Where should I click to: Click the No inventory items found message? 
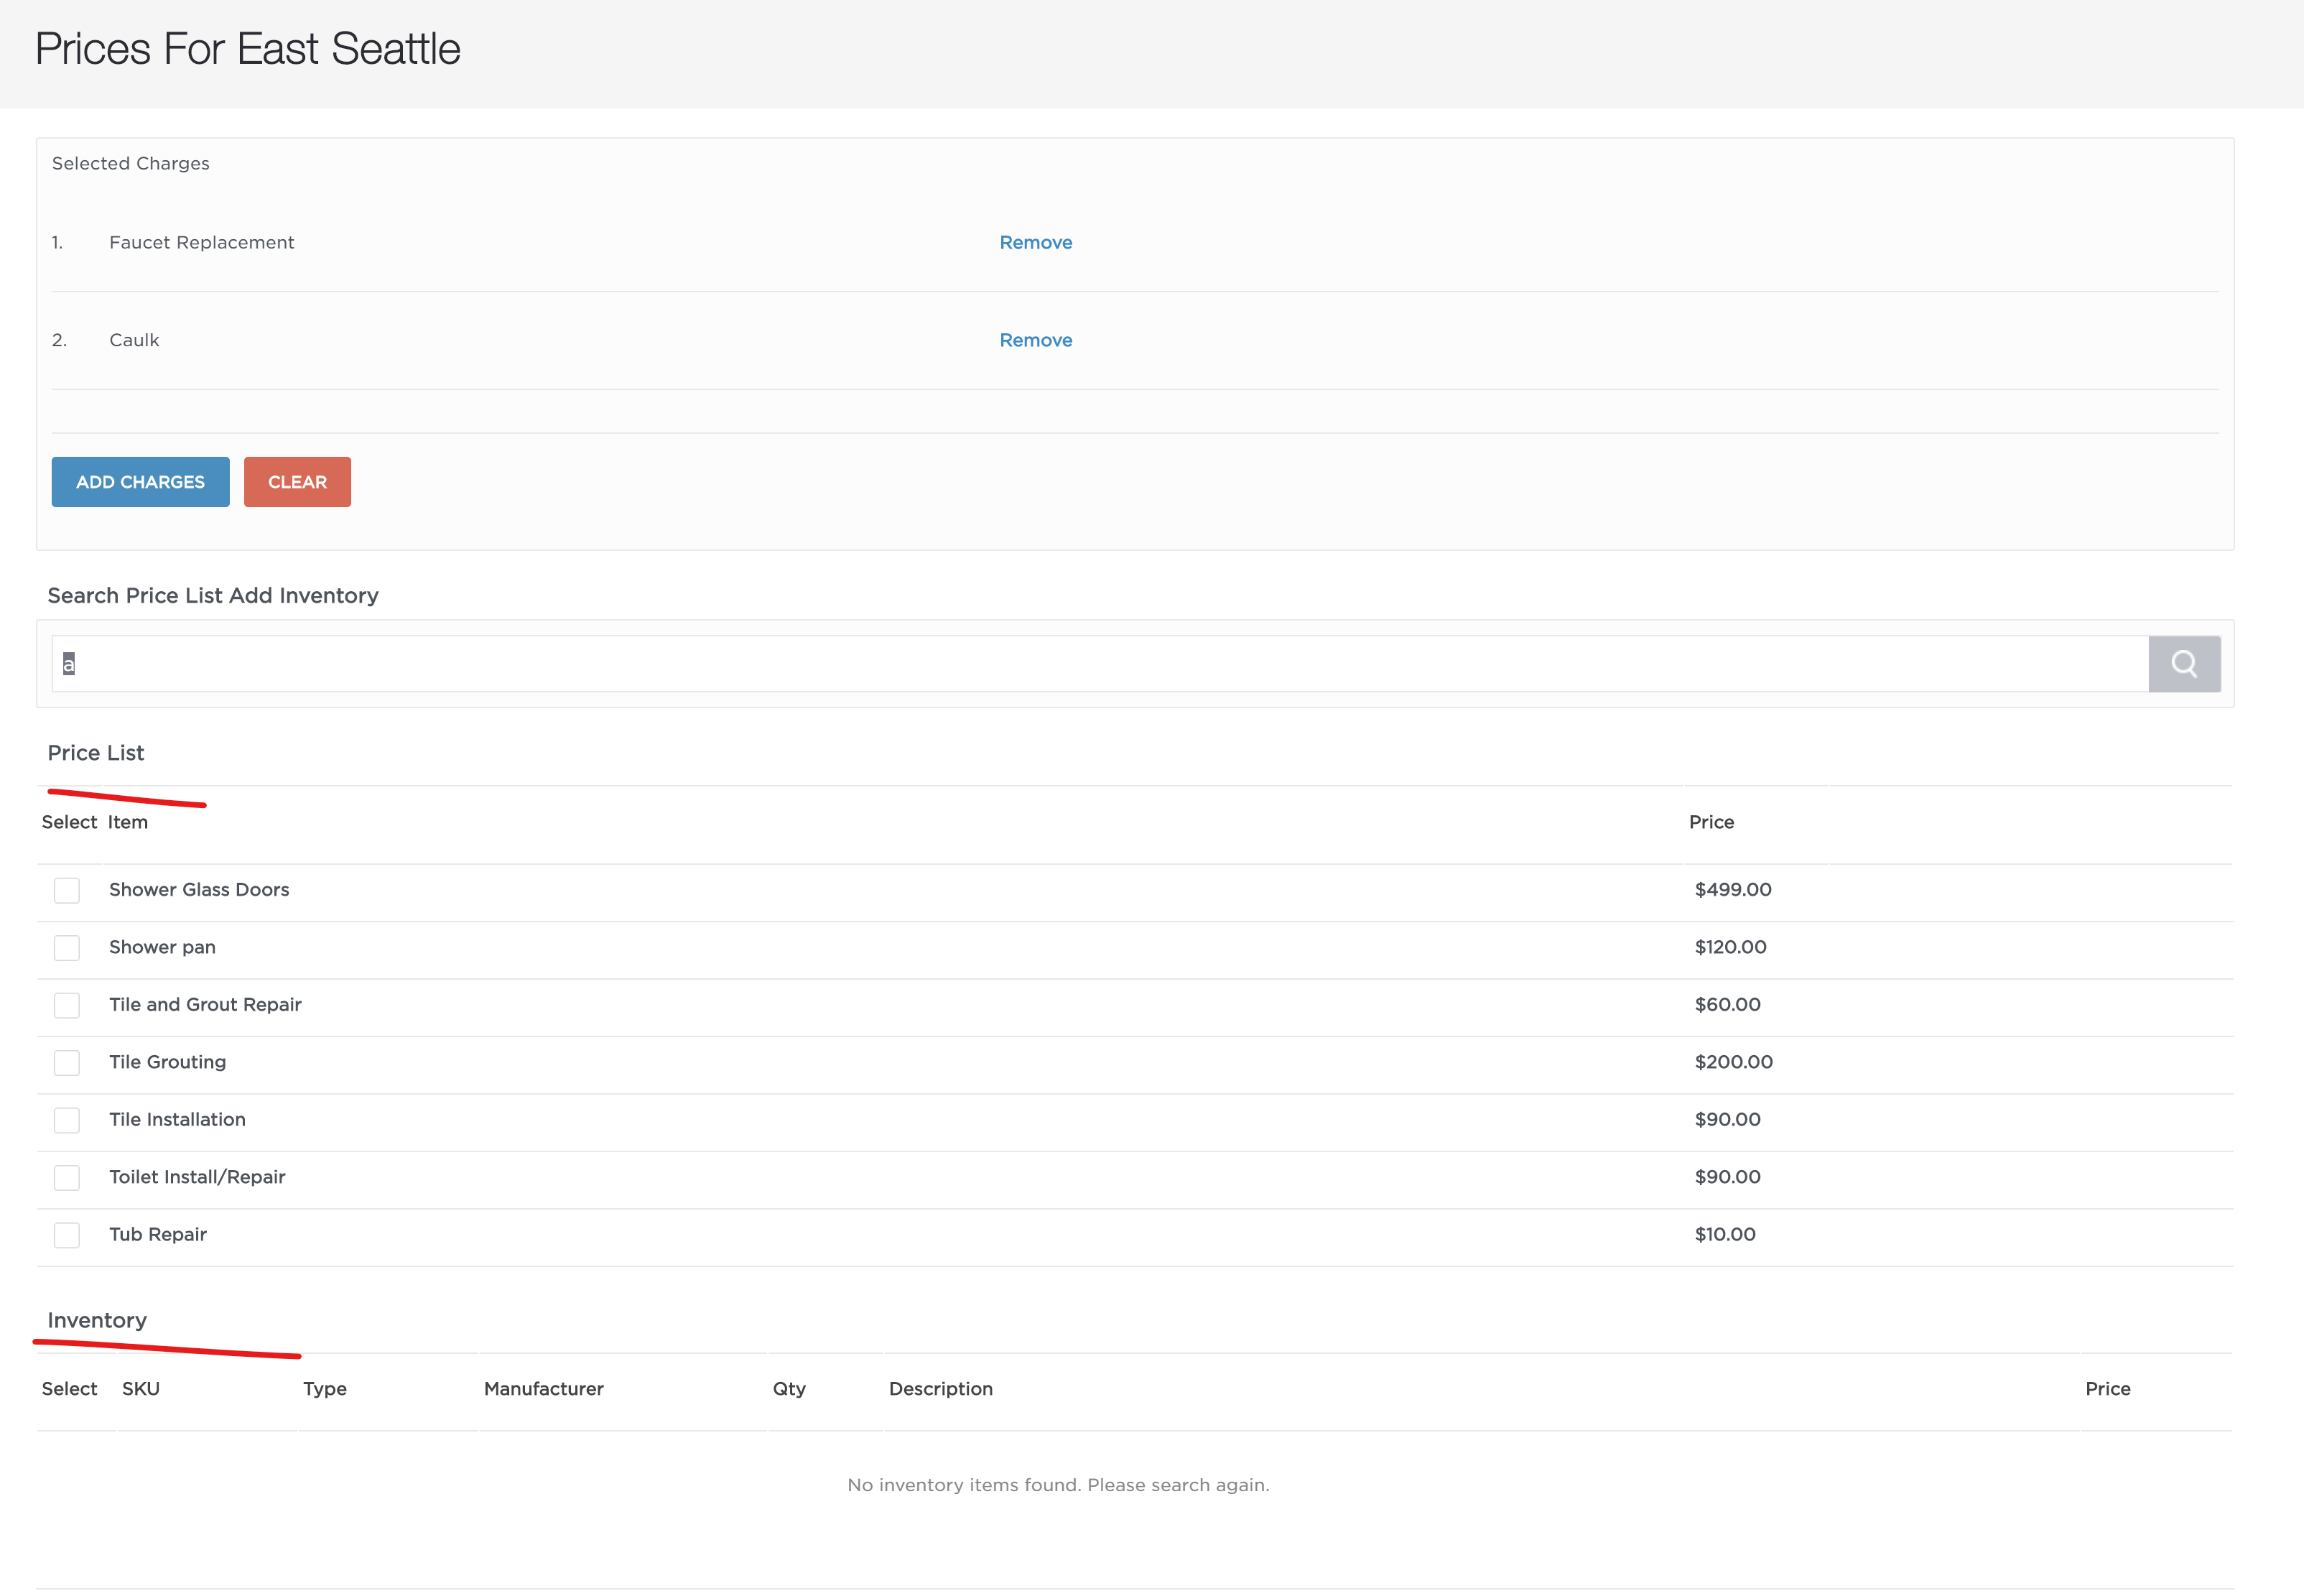1058,1485
